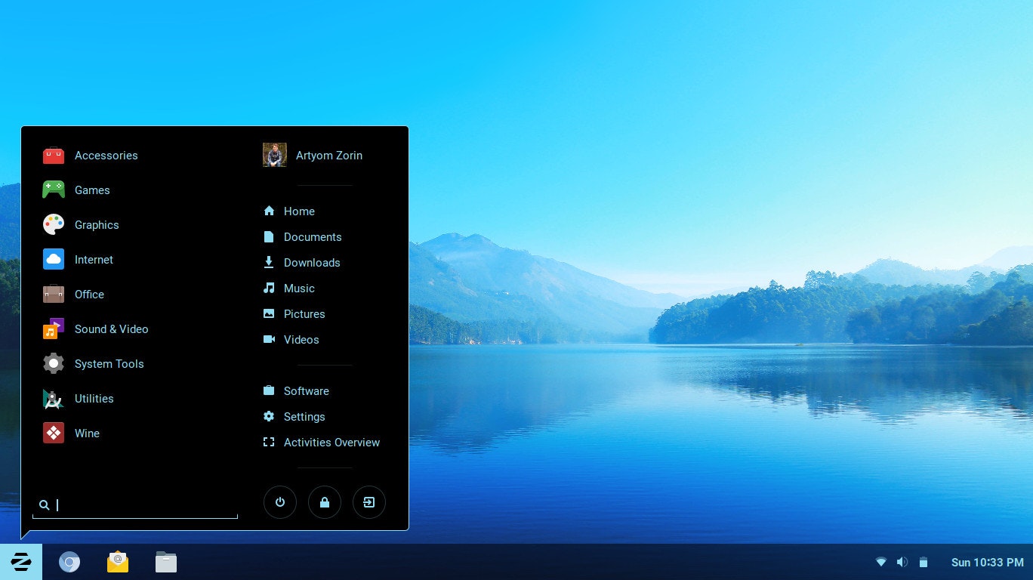
Task: Open the software store icon on the taskbar
Action: 118,562
